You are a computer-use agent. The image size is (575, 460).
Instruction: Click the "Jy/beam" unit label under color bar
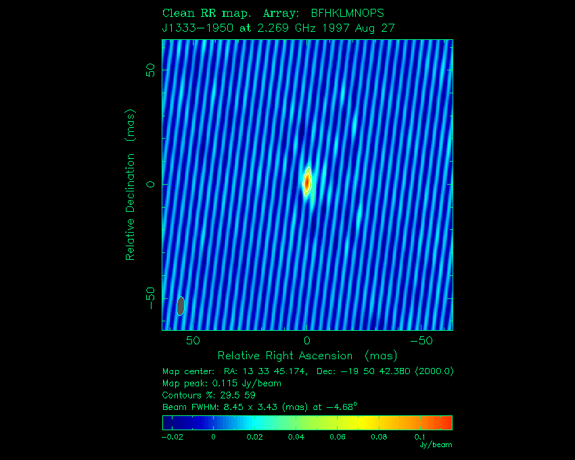(436, 444)
